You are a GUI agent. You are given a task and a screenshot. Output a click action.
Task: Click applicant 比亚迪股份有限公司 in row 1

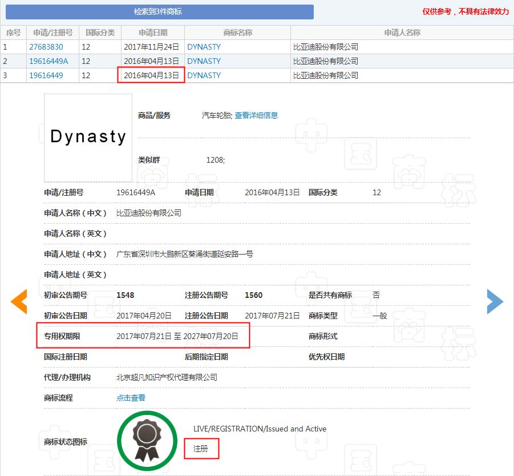[326, 47]
